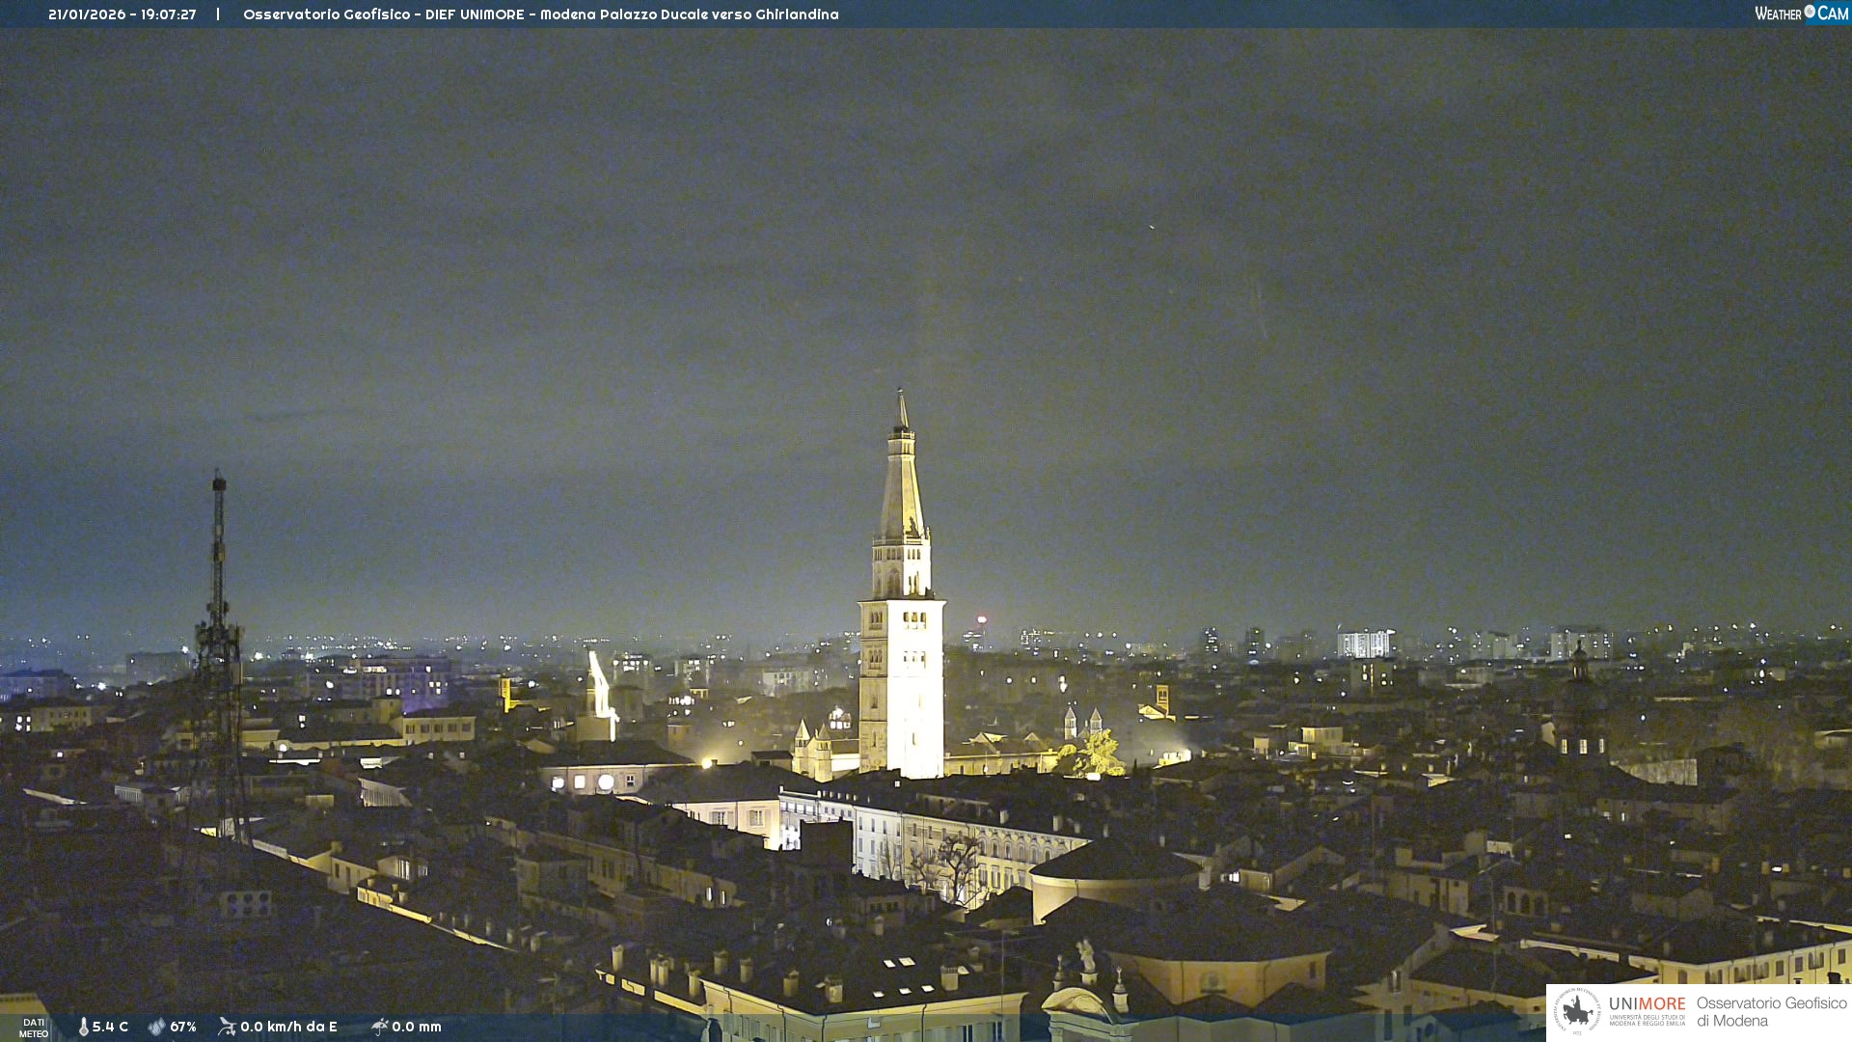Click the red beacon light on horizon
Viewport: 1852px width, 1042px height.
(982, 619)
